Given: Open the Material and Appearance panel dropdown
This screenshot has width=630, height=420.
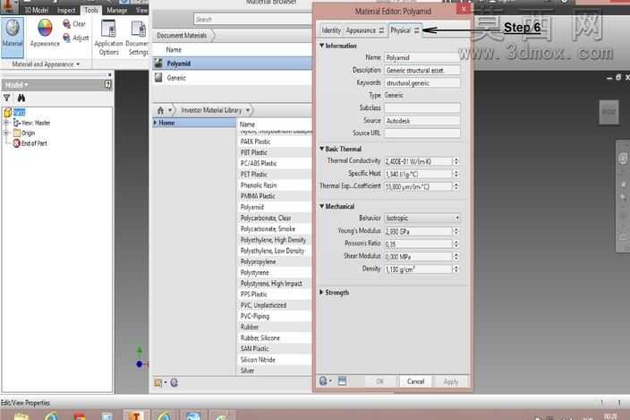Looking at the screenshot, I should 78,64.
